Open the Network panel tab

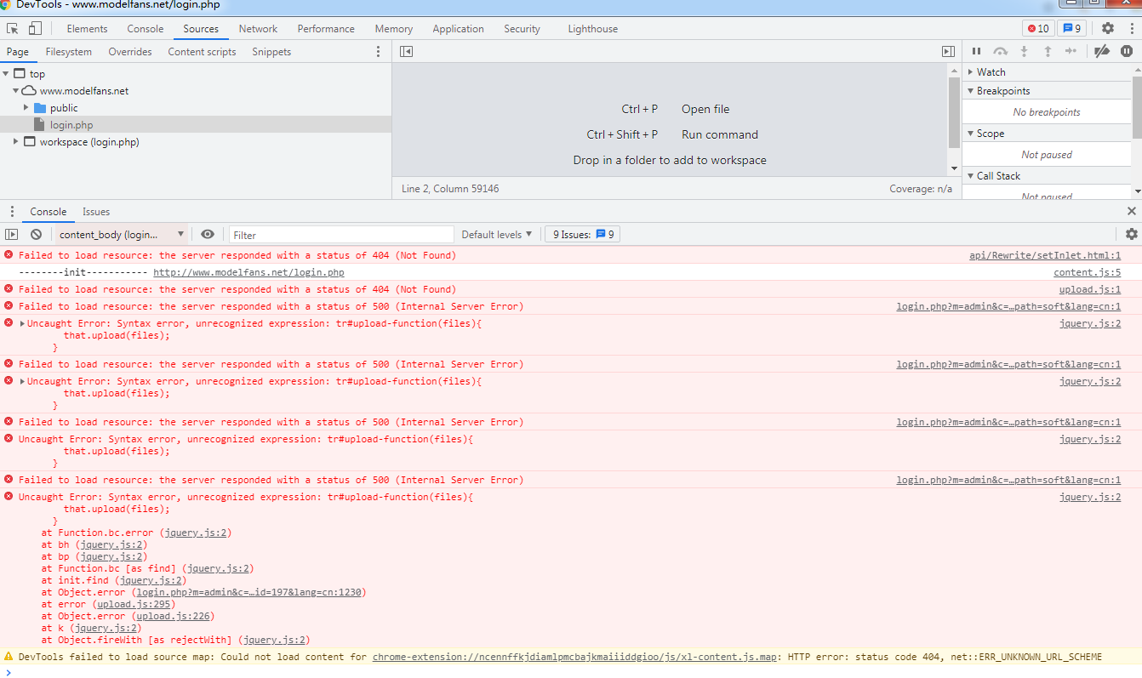coord(258,28)
